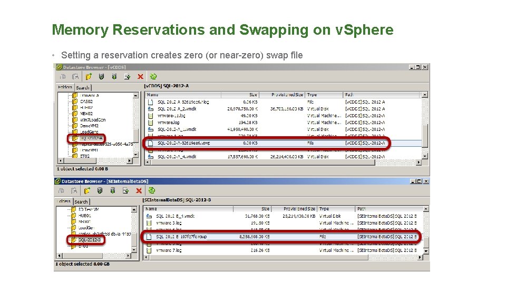Click the greyed paste icon in vCDDS browser toolbar
The image size is (506, 284).
(75, 77)
